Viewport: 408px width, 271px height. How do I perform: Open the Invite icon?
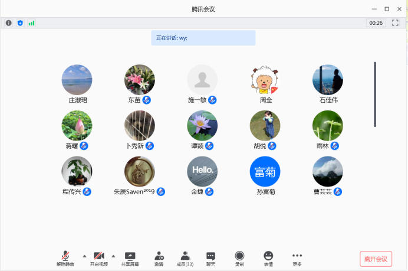pyautogui.click(x=159, y=259)
